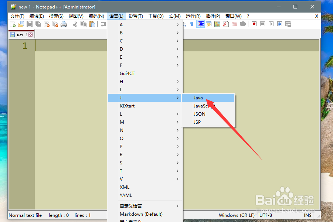Click the Save floppy disk icon

30,24
